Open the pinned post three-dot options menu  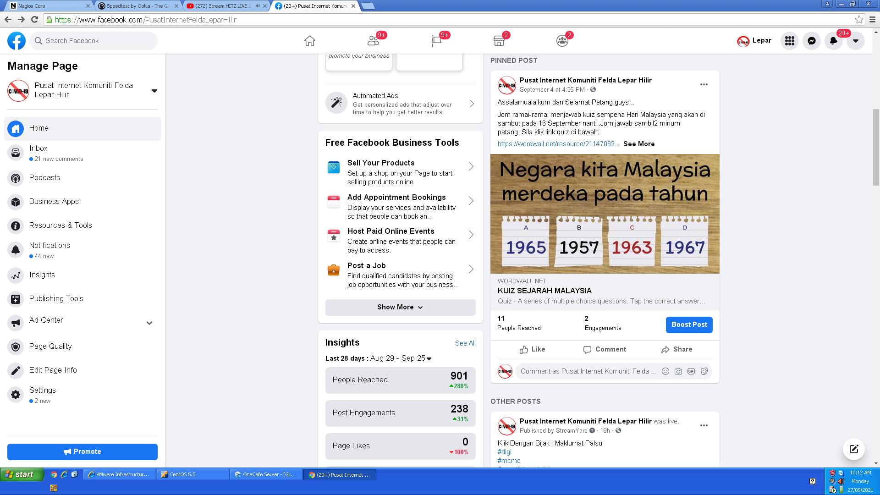[x=704, y=84]
